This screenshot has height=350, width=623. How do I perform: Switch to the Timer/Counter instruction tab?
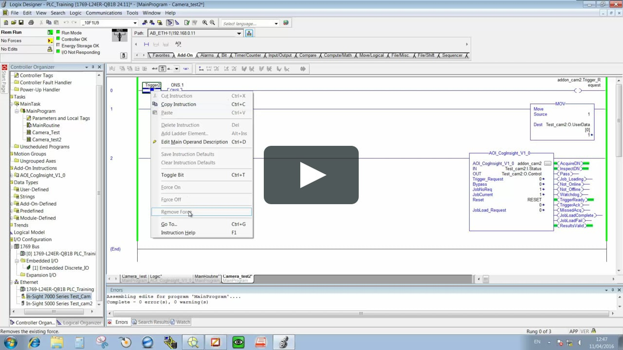248,55
